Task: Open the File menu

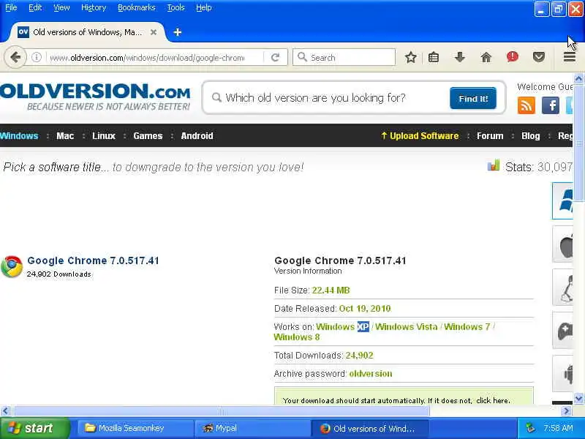Action: (x=11, y=7)
